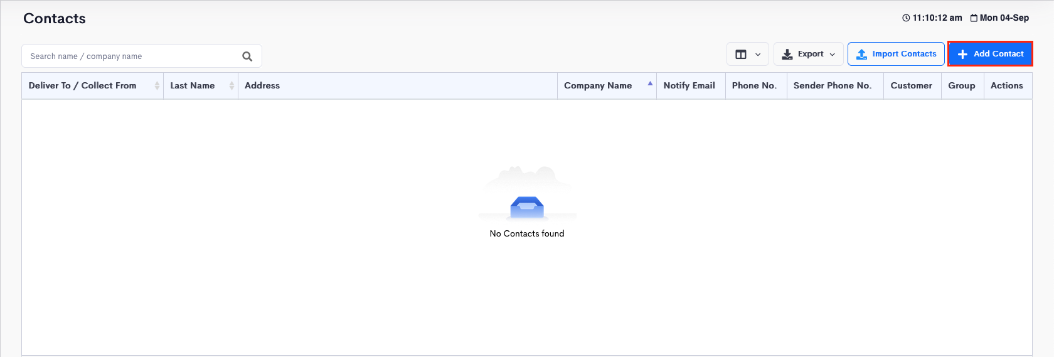Click the Phone No. column header
The height and width of the screenshot is (357, 1054).
point(756,86)
